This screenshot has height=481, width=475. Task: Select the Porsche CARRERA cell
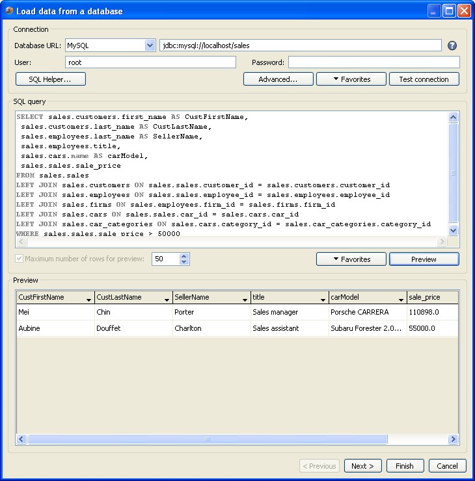coord(368,312)
